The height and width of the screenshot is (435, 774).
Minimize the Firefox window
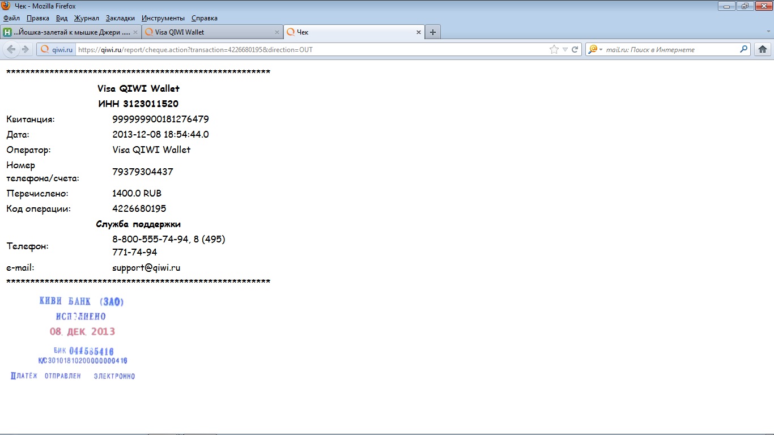click(726, 6)
